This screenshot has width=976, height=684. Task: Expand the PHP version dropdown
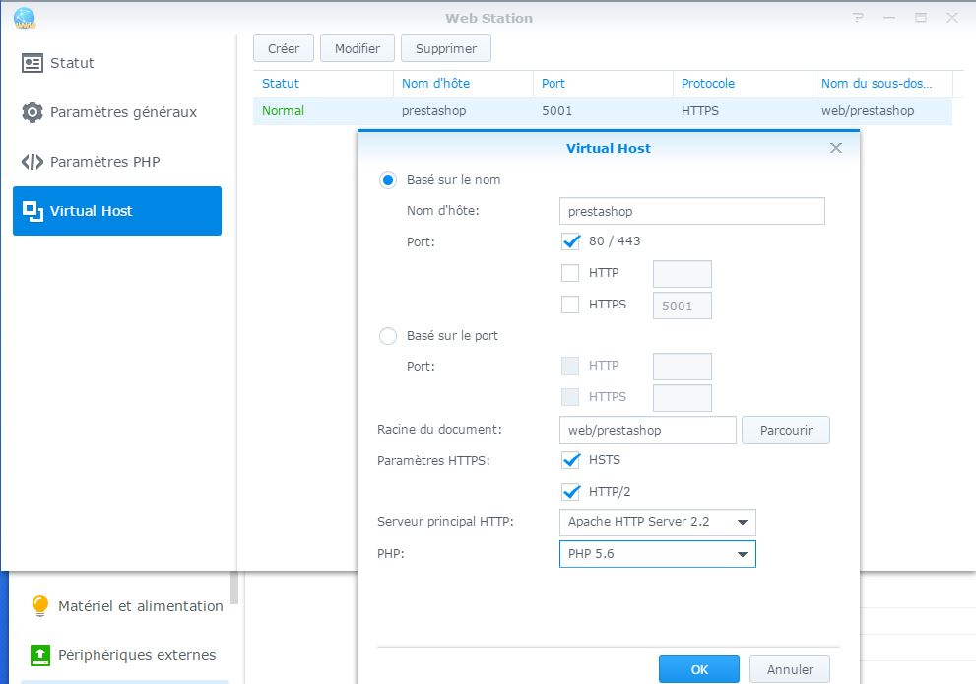pos(657,554)
